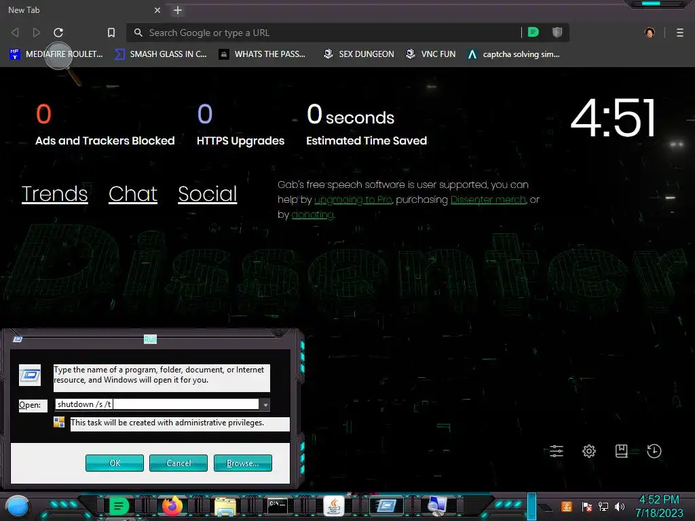Open Command Prompt from the taskbar
The image size is (695, 521).
tap(278, 505)
